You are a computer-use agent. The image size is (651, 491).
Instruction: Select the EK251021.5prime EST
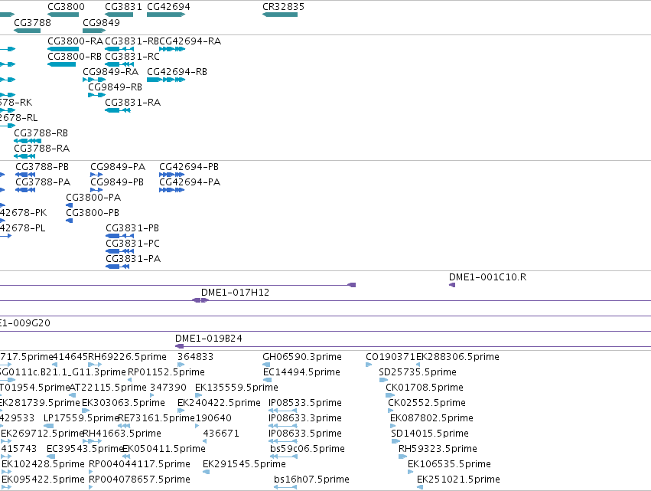[420, 487]
